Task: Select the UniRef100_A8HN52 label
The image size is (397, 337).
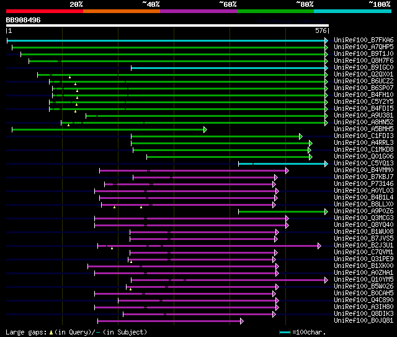Action: click(364, 122)
